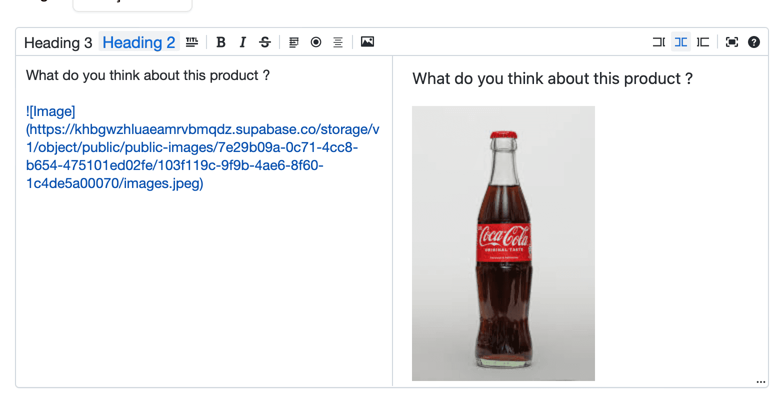778x403 pixels.
Task: Click the left-aligned paragraph icon
Action: (294, 42)
